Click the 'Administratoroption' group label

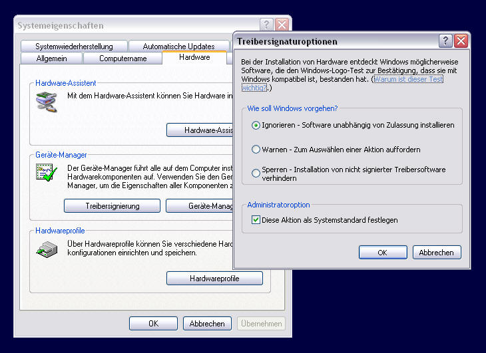click(x=278, y=205)
